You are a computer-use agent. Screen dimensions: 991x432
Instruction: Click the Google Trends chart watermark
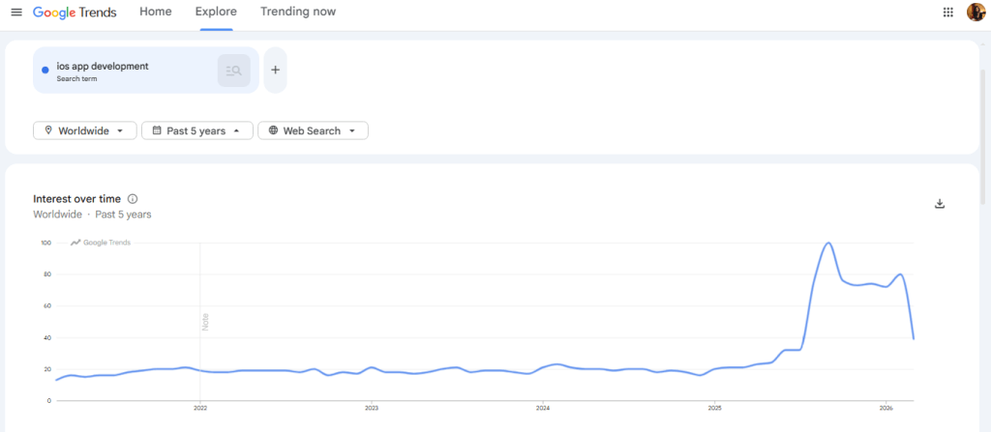point(101,243)
